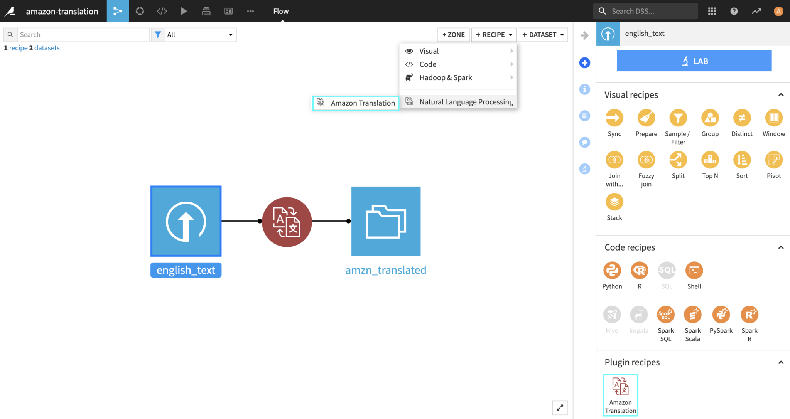Viewport: 790px width, 419px height.
Task: Choose Amazon Translation from the submenu
Action: pyautogui.click(x=356, y=103)
